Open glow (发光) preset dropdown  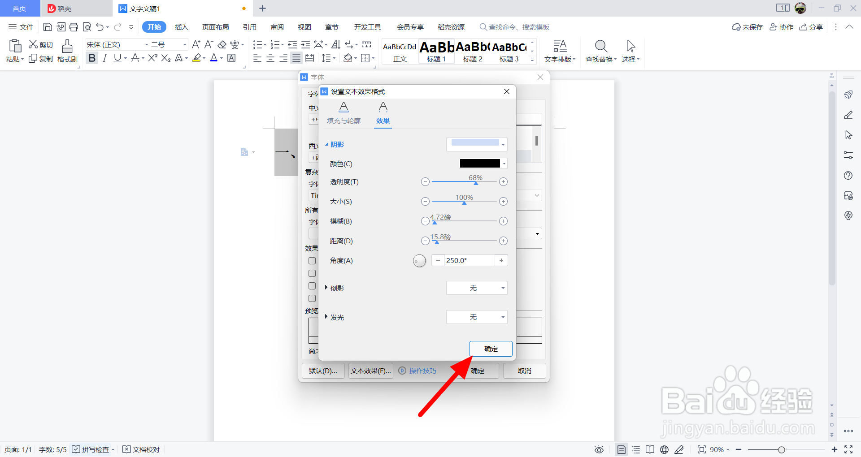click(x=477, y=317)
